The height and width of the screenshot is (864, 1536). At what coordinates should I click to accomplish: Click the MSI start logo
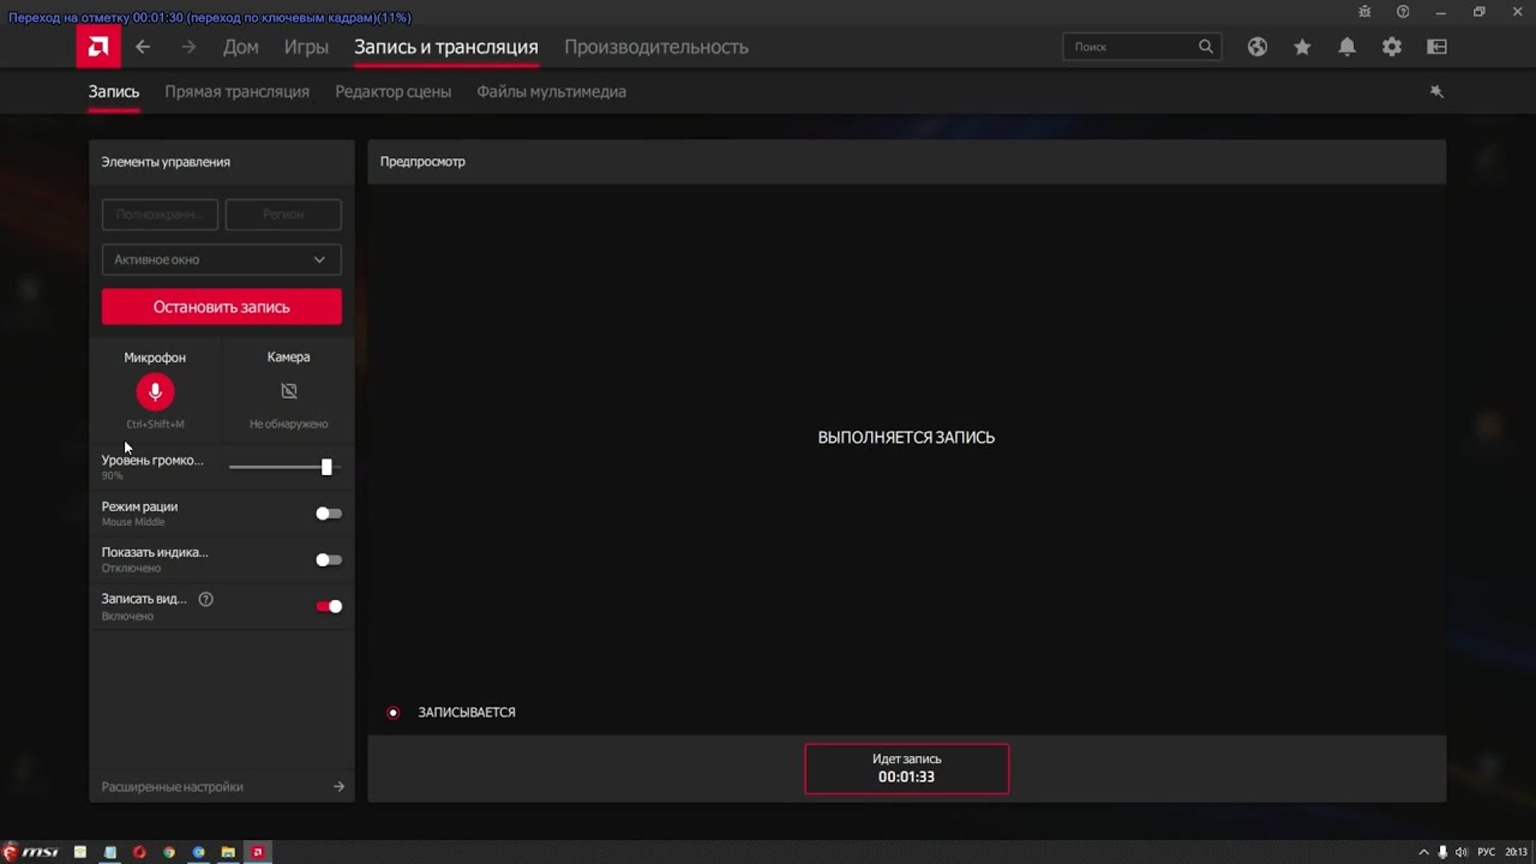pyautogui.click(x=30, y=852)
